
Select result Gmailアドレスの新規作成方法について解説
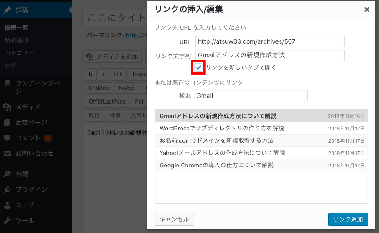pos(261,116)
